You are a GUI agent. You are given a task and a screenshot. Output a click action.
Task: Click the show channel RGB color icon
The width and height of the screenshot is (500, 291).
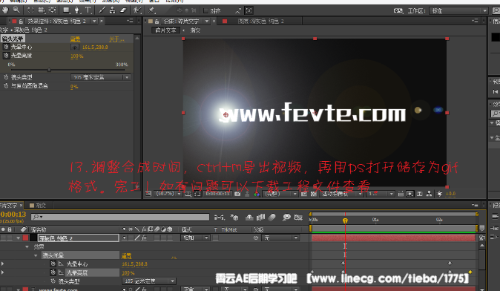pyautogui.click(x=257, y=194)
